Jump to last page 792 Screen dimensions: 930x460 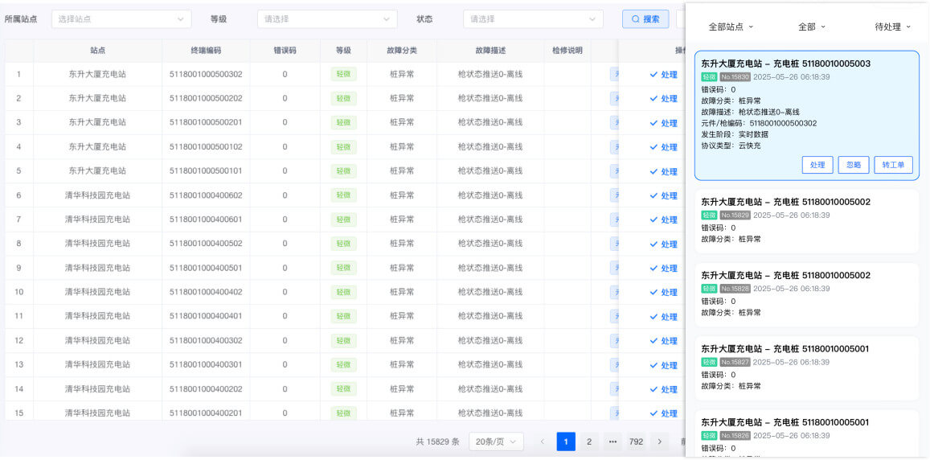click(636, 442)
